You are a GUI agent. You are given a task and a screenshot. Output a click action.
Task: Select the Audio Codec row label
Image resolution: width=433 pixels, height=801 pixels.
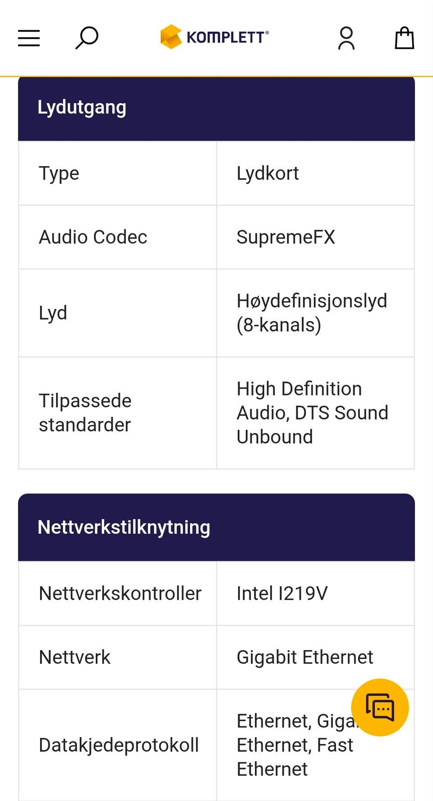click(x=93, y=238)
